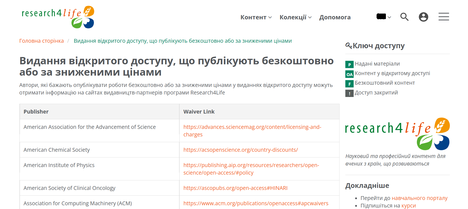468x209 pixels.
Task: Open the ascopubs.org open-access HINARI link
Action: point(235,188)
